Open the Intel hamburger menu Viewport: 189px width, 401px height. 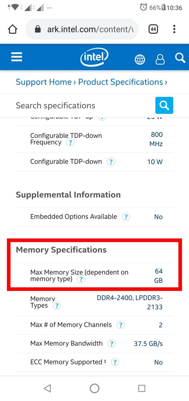[17, 57]
